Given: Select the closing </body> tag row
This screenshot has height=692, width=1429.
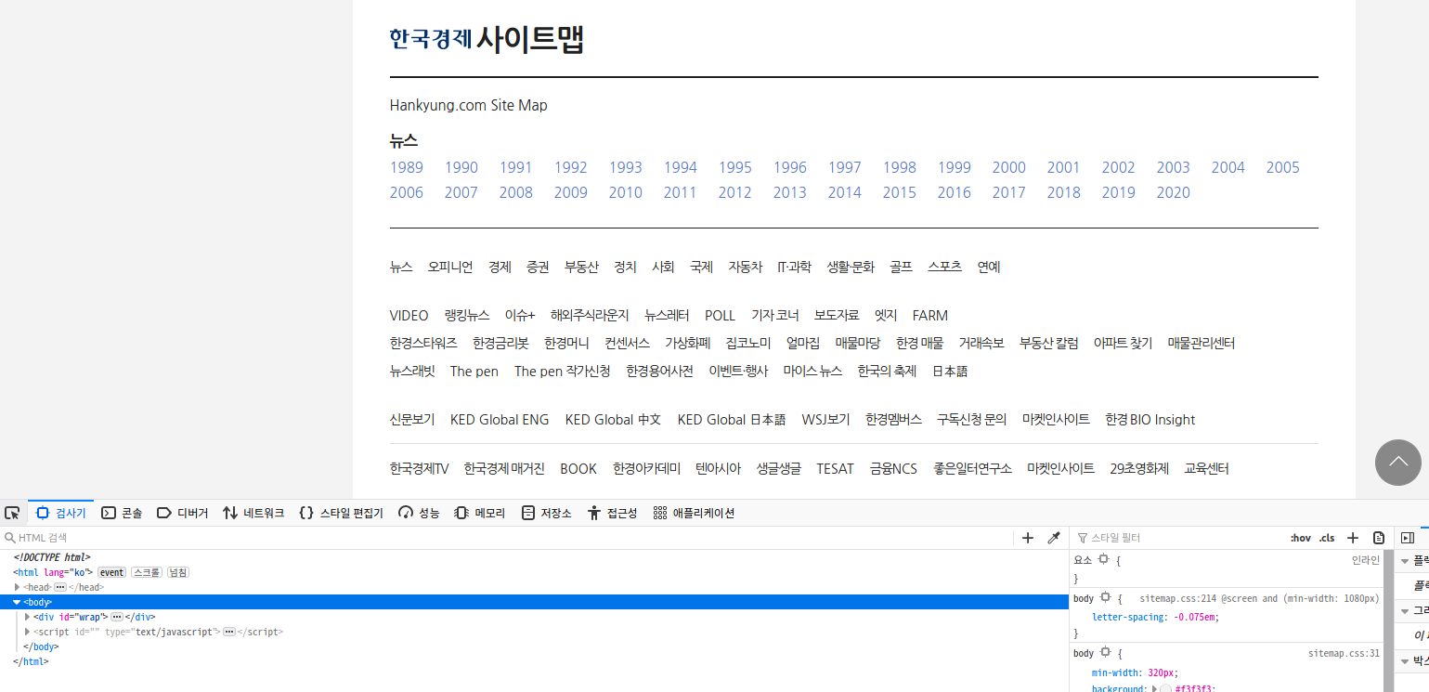Looking at the screenshot, I should (534, 646).
